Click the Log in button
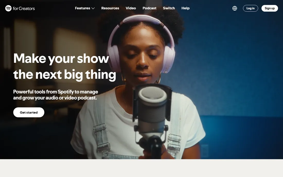 pos(251,8)
